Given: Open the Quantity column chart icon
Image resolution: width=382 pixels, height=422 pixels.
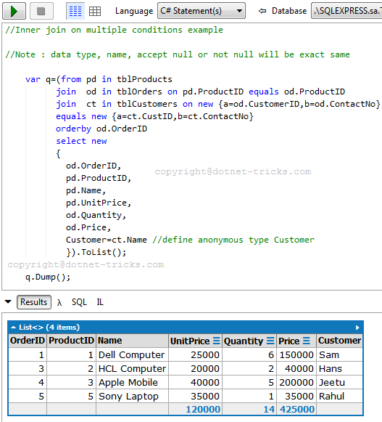Looking at the screenshot, I should point(270,341).
